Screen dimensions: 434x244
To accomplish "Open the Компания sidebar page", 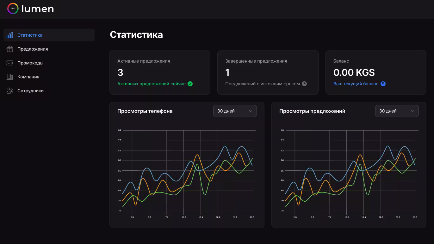I will point(49,77).
